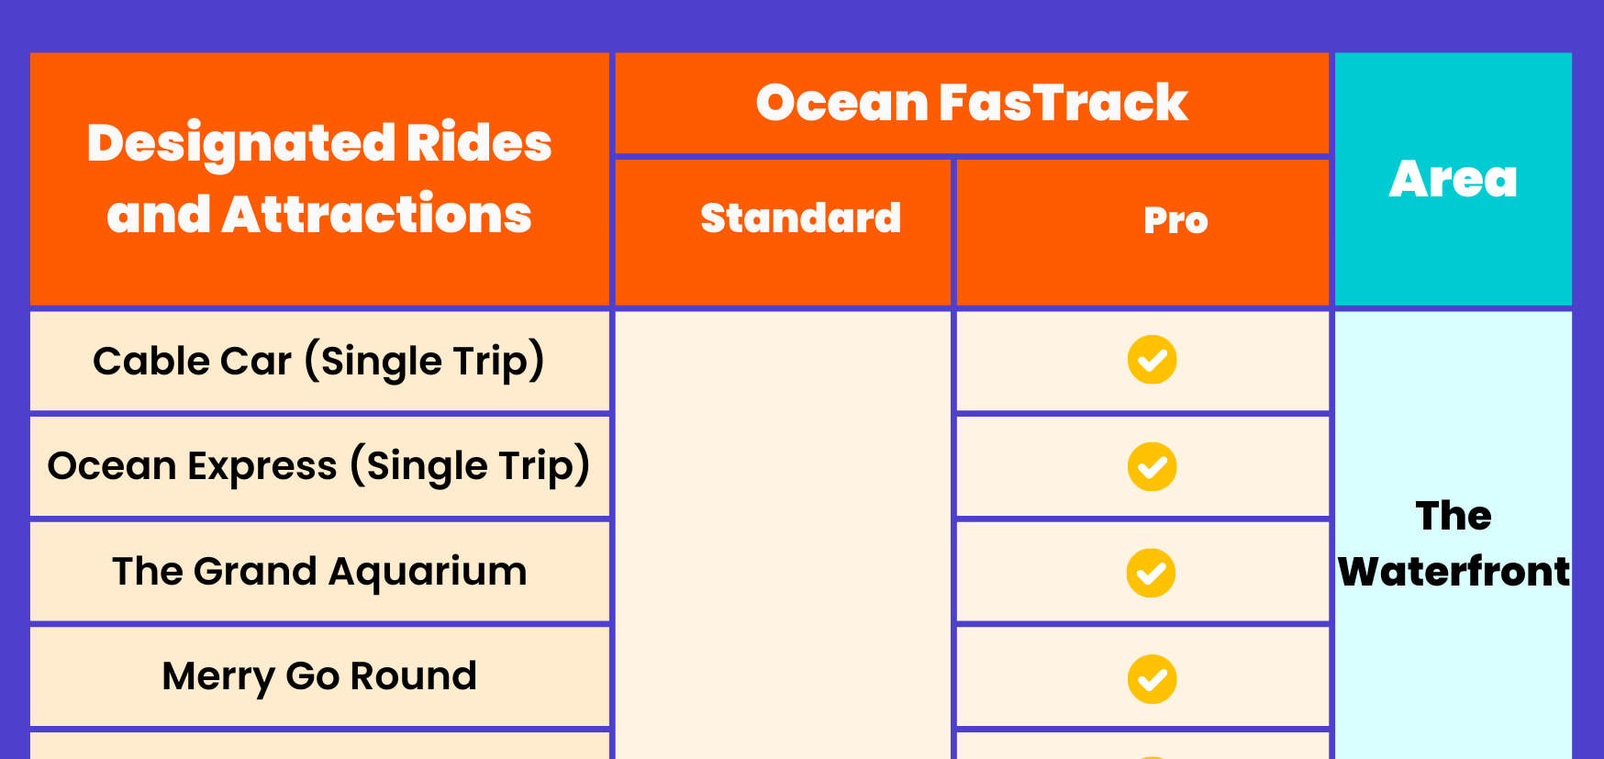Click the cut-off row label below Merry Go Round

[x=318, y=746]
